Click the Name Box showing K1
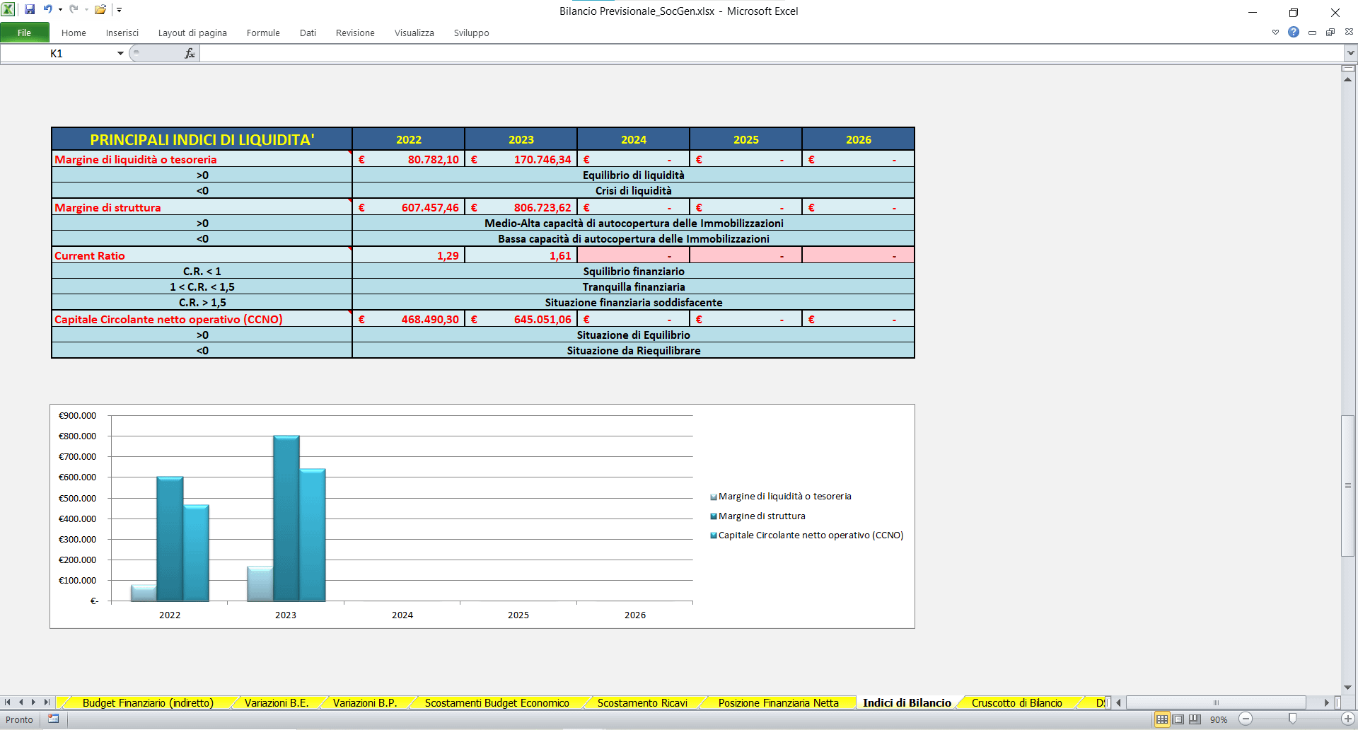The height and width of the screenshot is (730, 1358). point(58,54)
